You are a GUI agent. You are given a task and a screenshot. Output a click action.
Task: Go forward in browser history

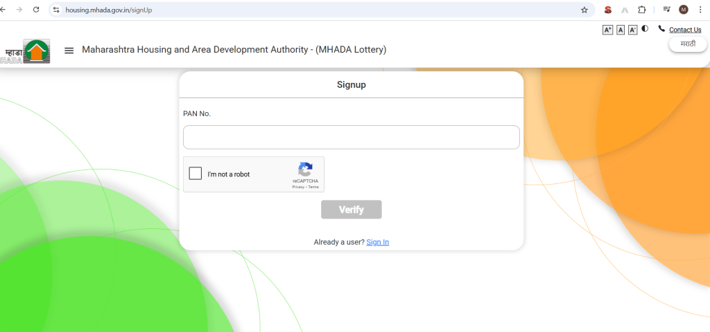click(x=19, y=10)
